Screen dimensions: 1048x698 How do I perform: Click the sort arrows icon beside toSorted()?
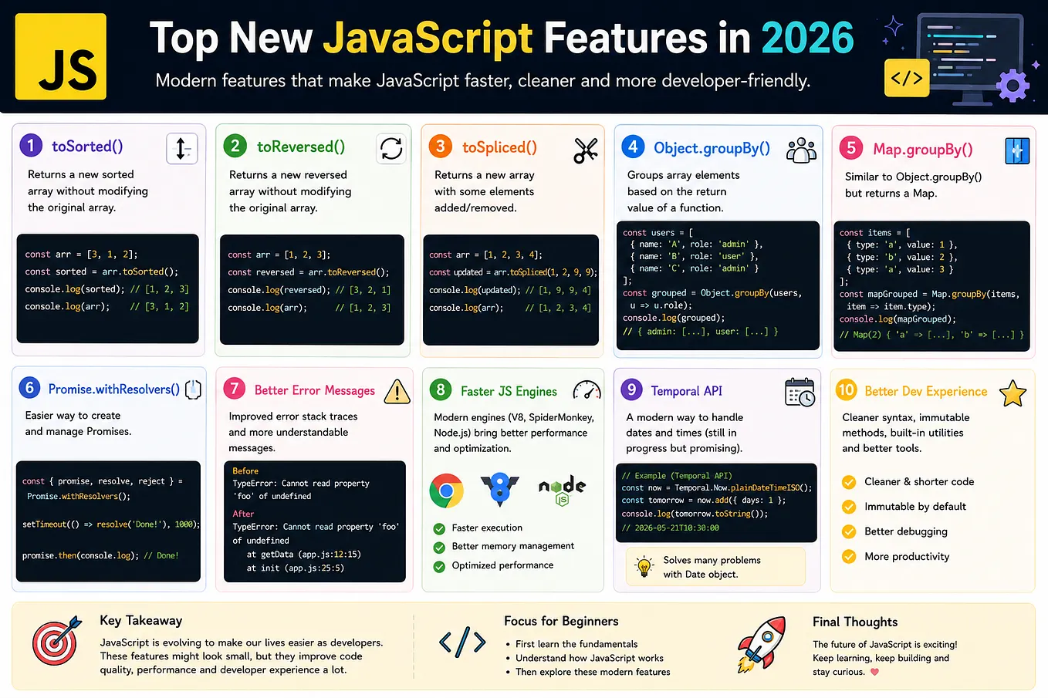click(182, 148)
